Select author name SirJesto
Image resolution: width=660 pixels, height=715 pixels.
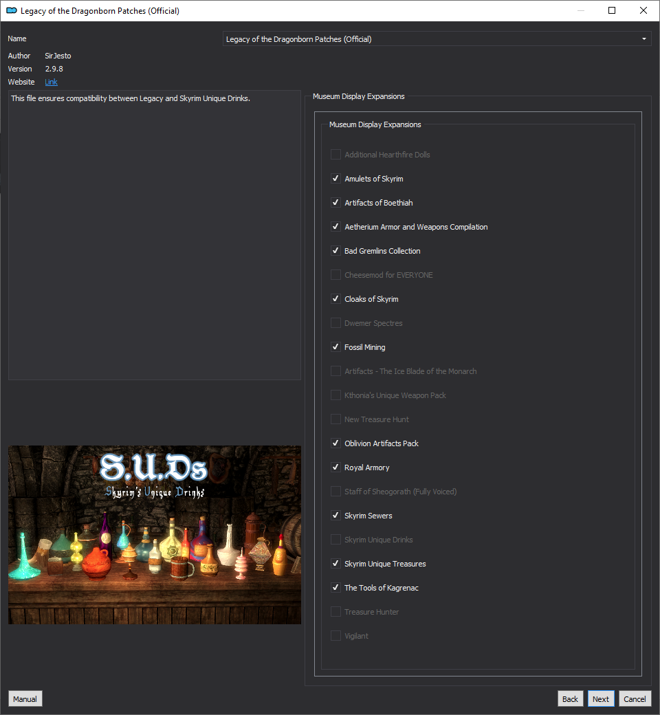coord(58,56)
